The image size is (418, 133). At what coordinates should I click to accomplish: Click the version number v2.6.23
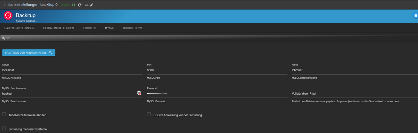tap(65, 5)
